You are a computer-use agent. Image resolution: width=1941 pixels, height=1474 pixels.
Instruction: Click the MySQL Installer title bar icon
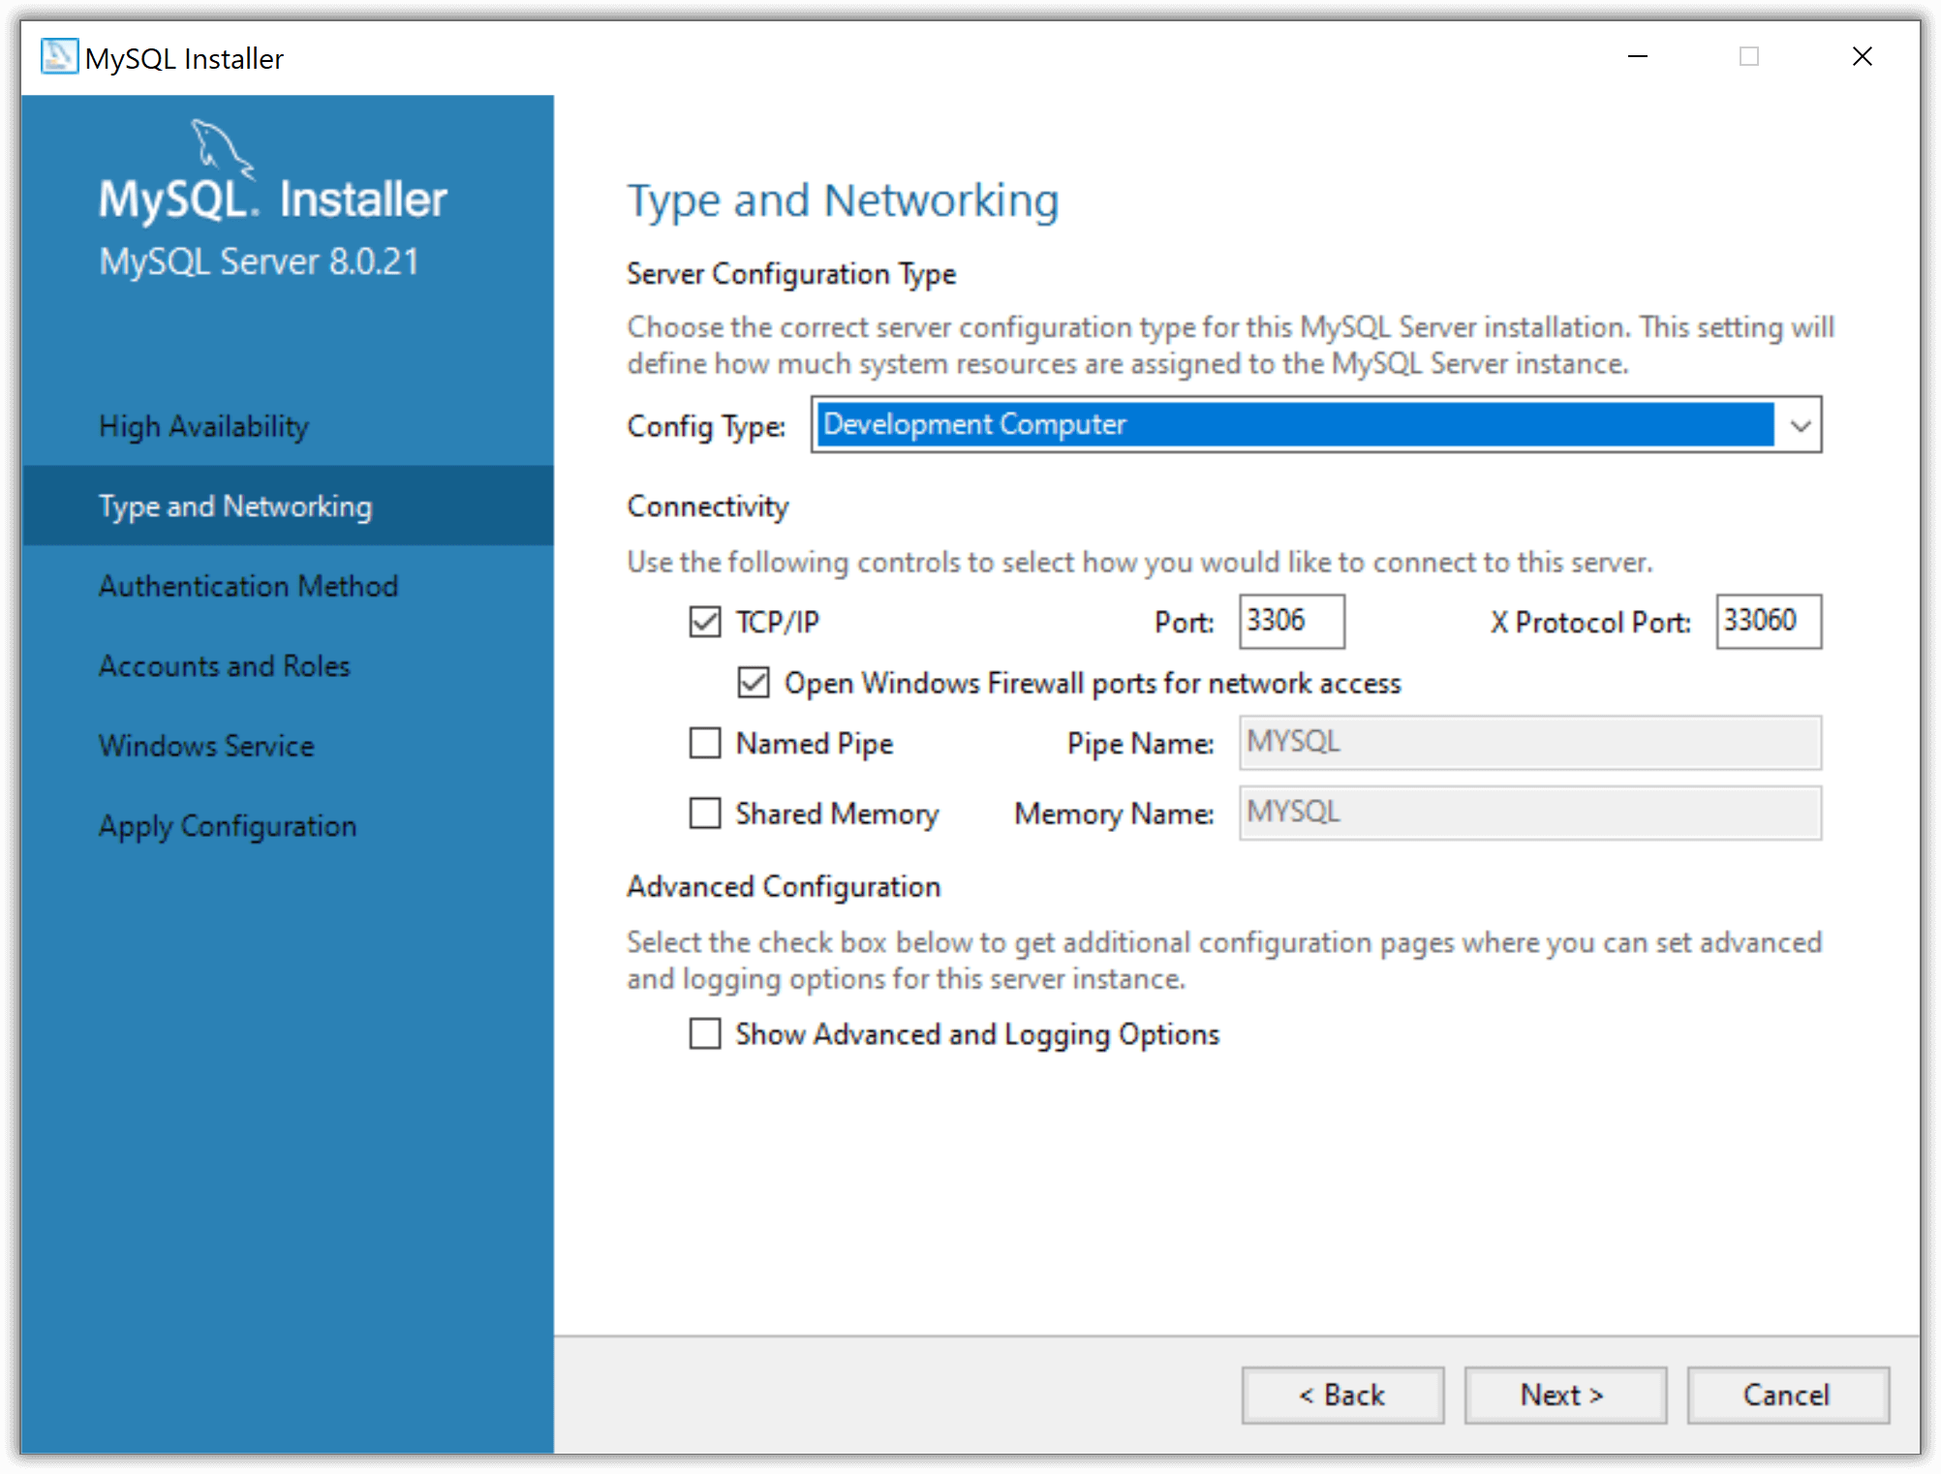click(x=58, y=56)
